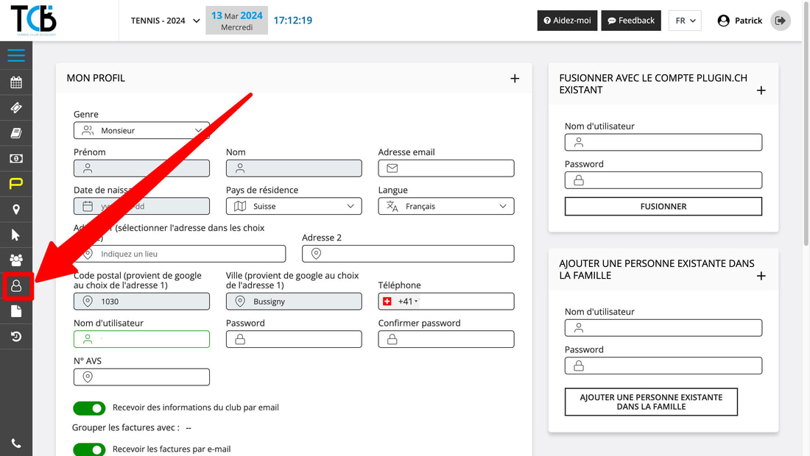Click the Feedback button
The height and width of the screenshot is (456, 810).
(x=631, y=21)
